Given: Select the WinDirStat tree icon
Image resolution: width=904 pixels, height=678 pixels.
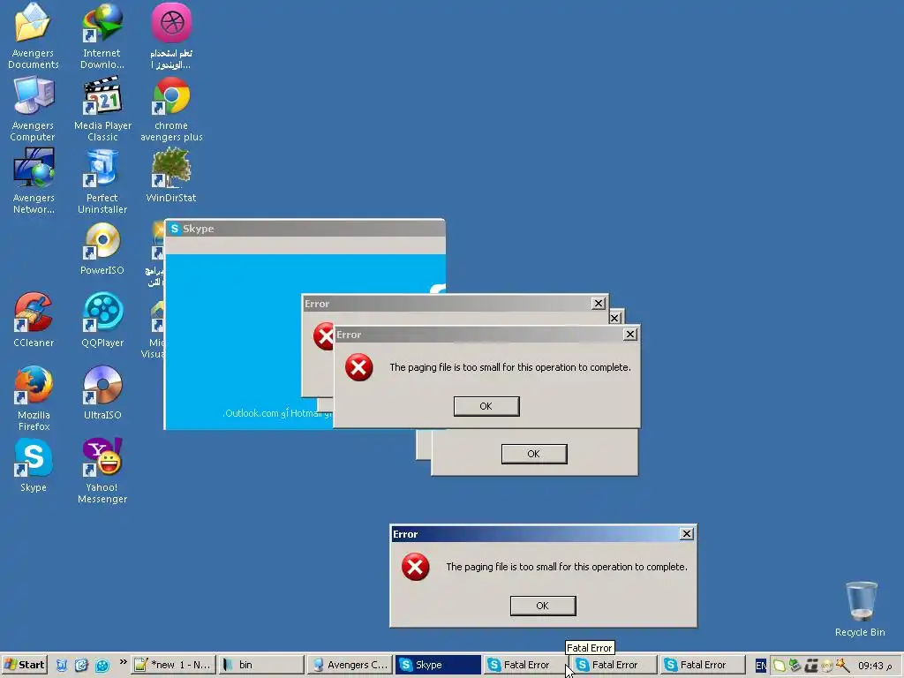Looking at the screenshot, I should pos(171,175).
